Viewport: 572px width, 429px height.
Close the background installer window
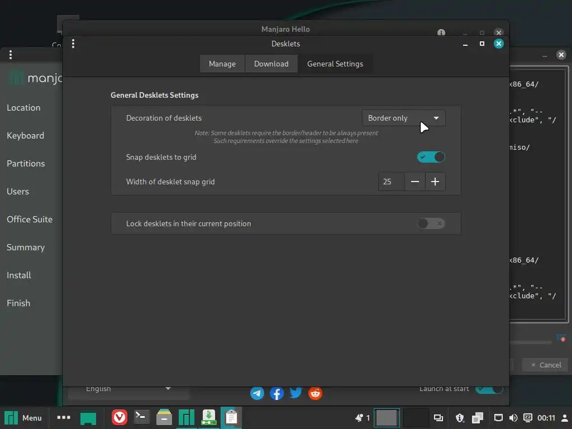(561, 55)
